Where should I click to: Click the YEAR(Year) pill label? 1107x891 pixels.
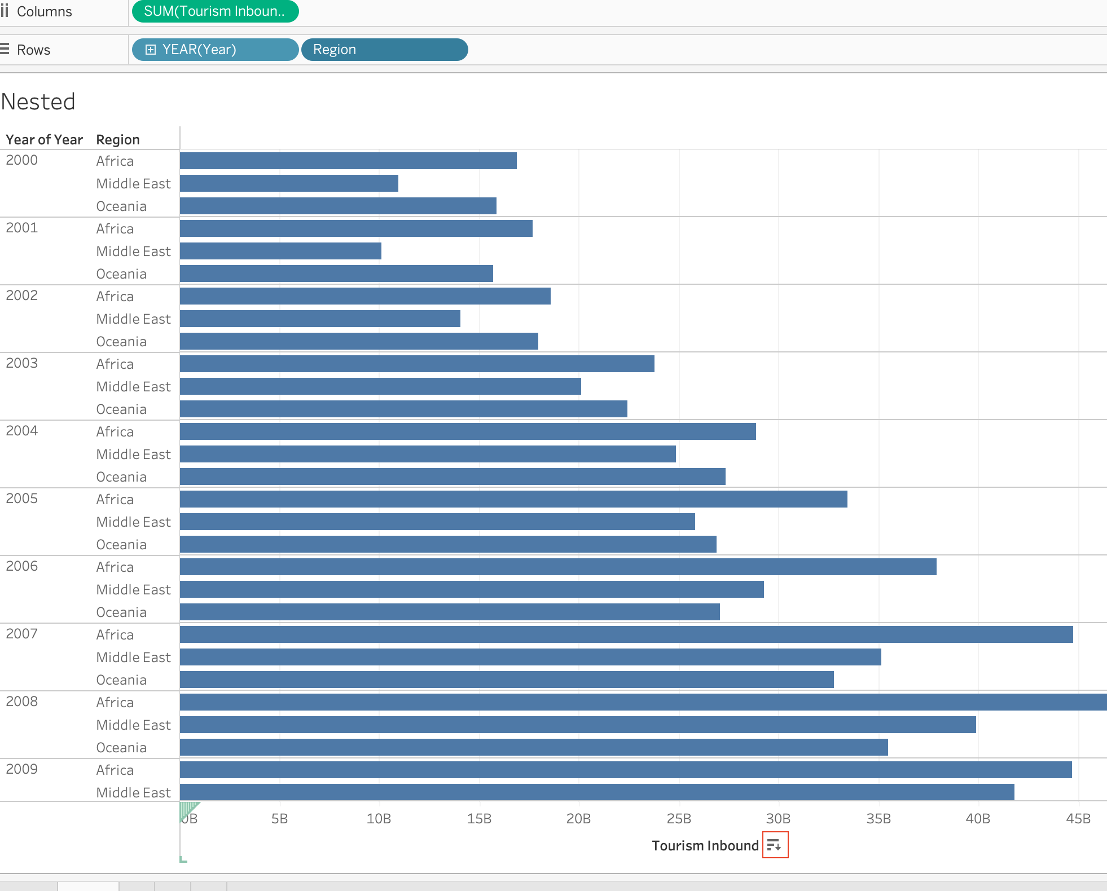tap(199, 50)
